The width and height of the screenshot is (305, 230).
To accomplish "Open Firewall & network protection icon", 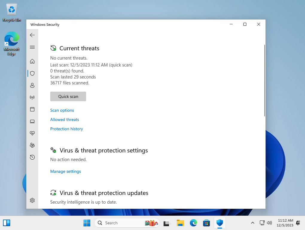I will (x=32, y=97).
